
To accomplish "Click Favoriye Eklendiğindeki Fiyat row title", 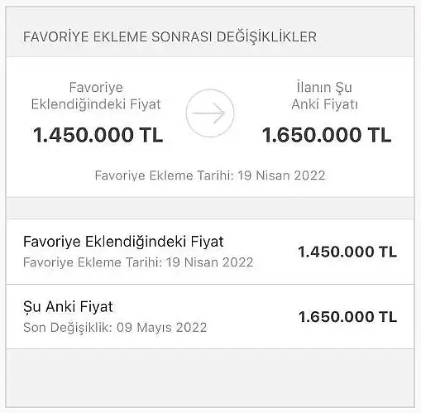I will click(123, 242).
